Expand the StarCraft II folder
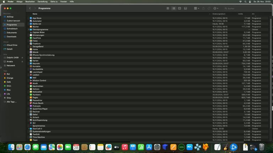273x153 pixels. 29,129
